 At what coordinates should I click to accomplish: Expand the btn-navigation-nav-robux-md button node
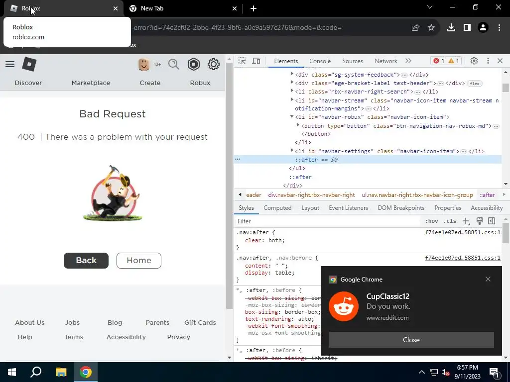point(298,125)
